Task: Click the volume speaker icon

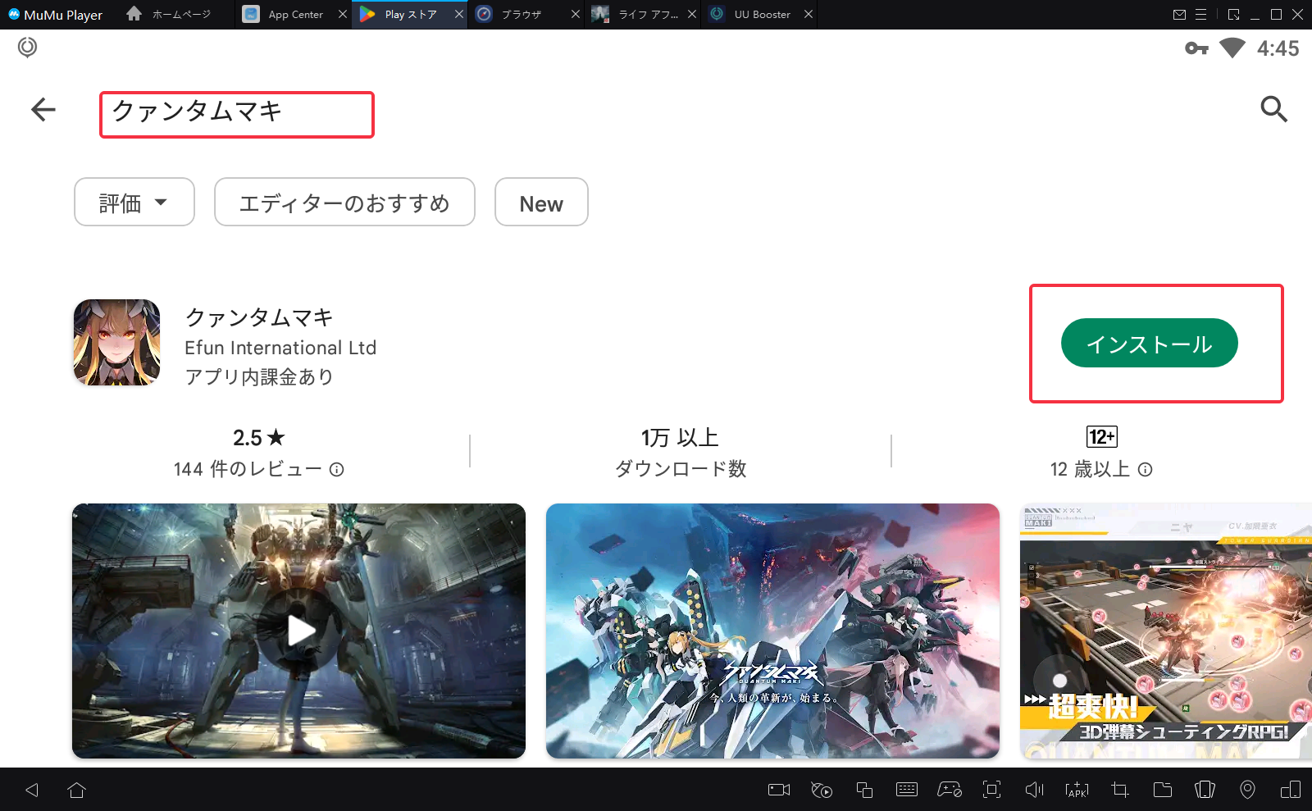Action: point(1035,790)
